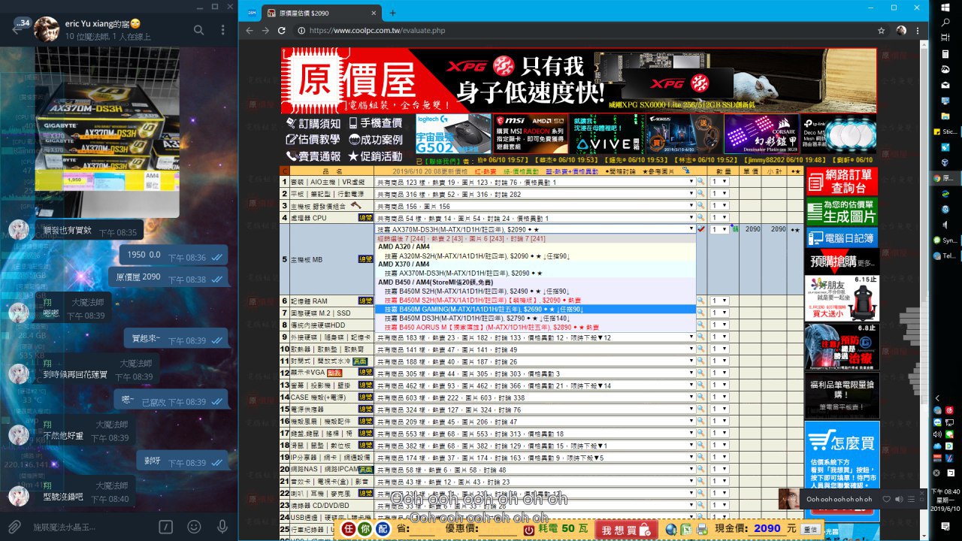Attach a file in Telegram
This screenshot has width=962, height=541.
pyautogui.click(x=14, y=527)
